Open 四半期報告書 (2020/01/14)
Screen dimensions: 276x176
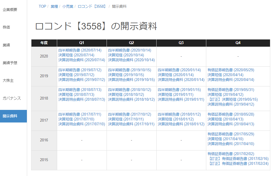tap(179, 70)
